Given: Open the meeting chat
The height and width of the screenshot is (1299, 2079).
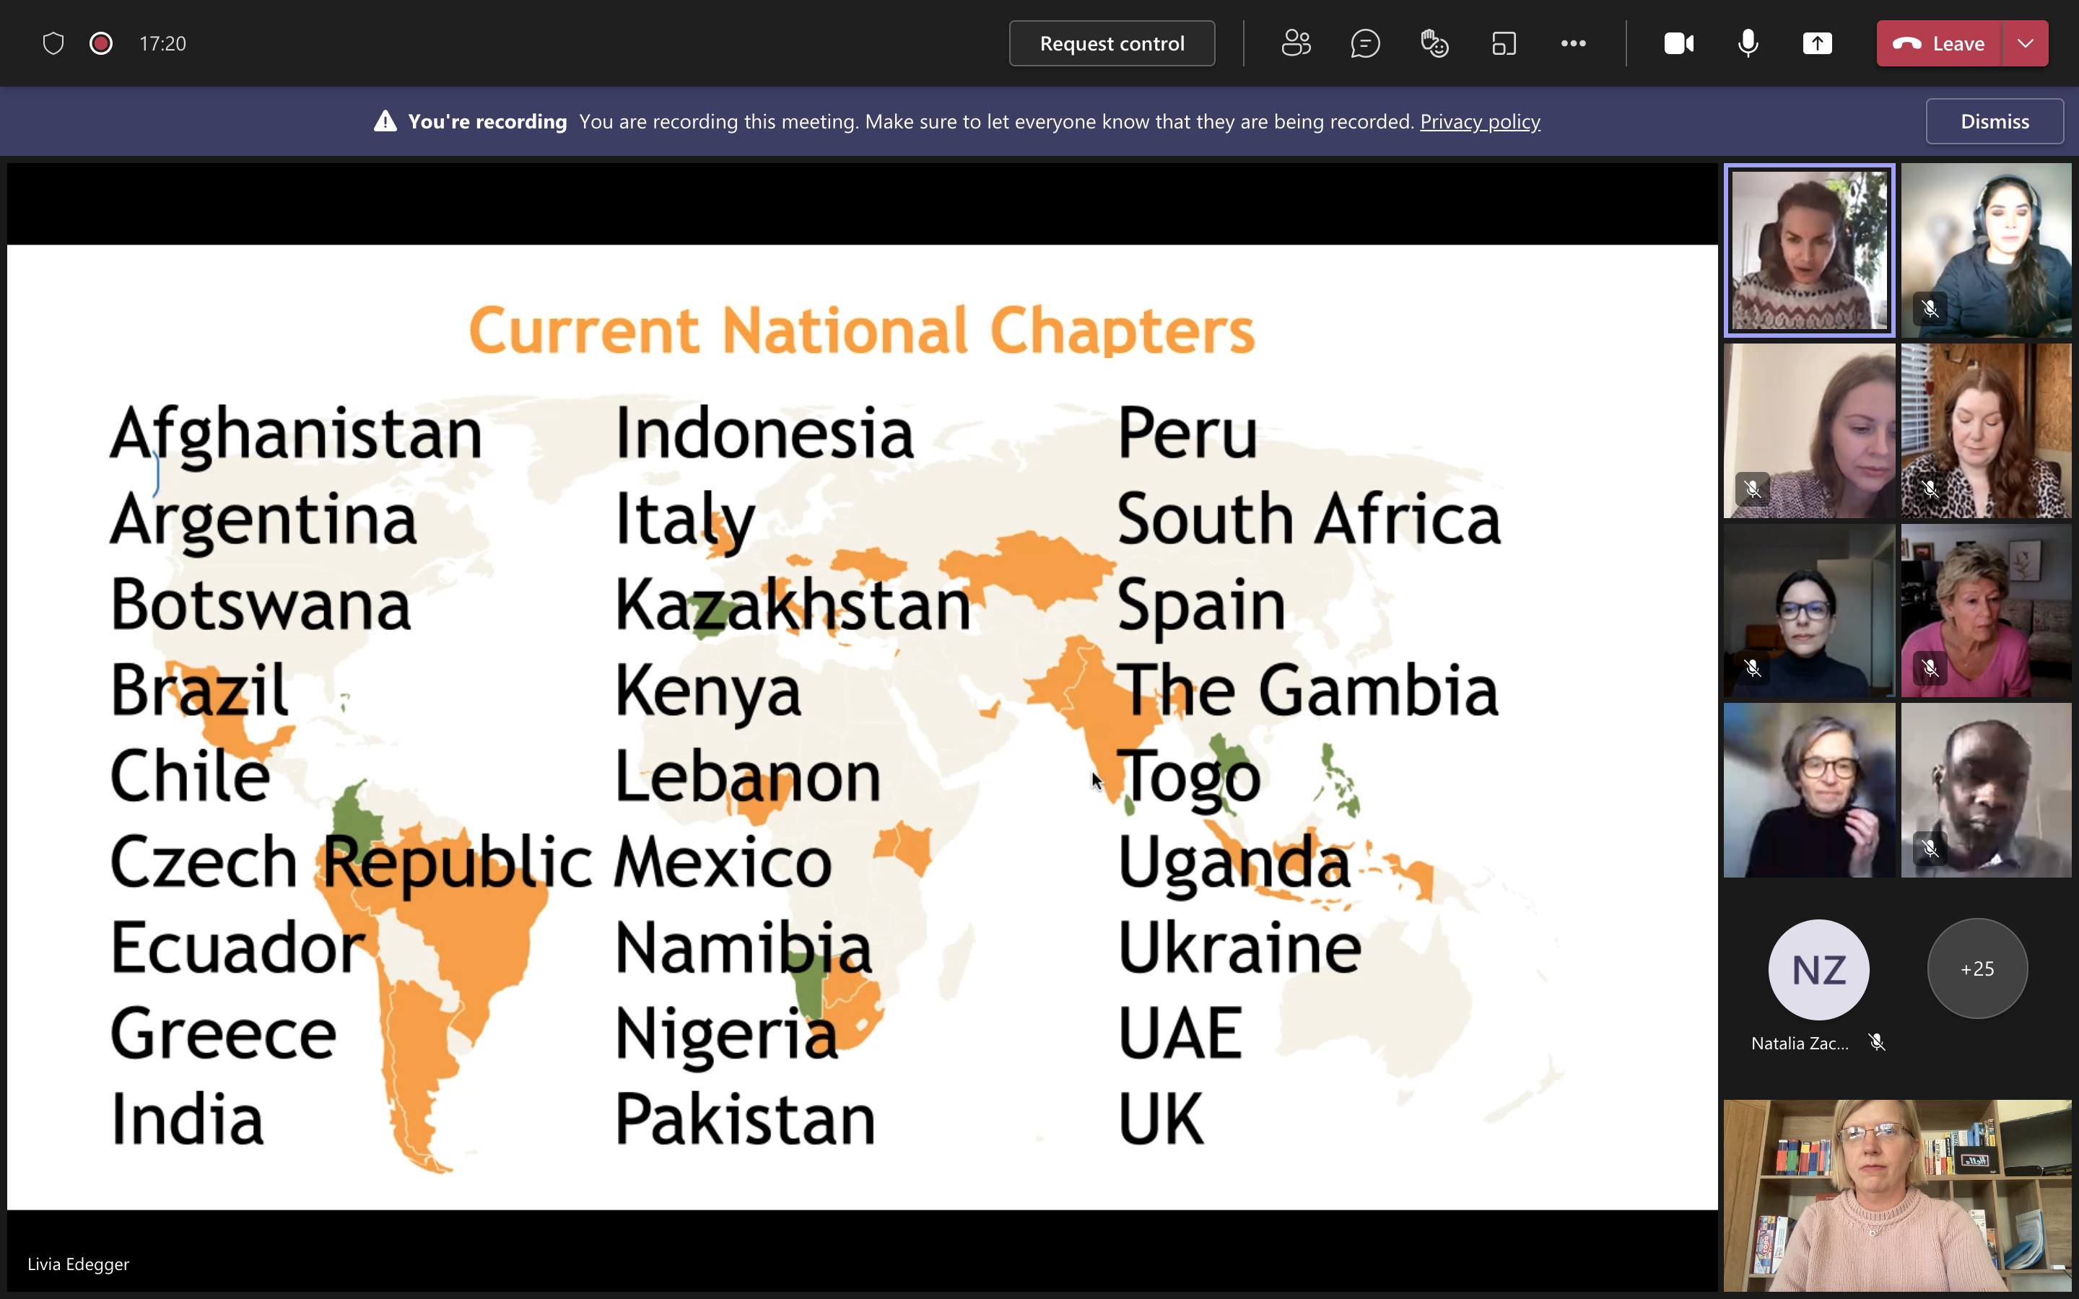Looking at the screenshot, I should point(1365,43).
